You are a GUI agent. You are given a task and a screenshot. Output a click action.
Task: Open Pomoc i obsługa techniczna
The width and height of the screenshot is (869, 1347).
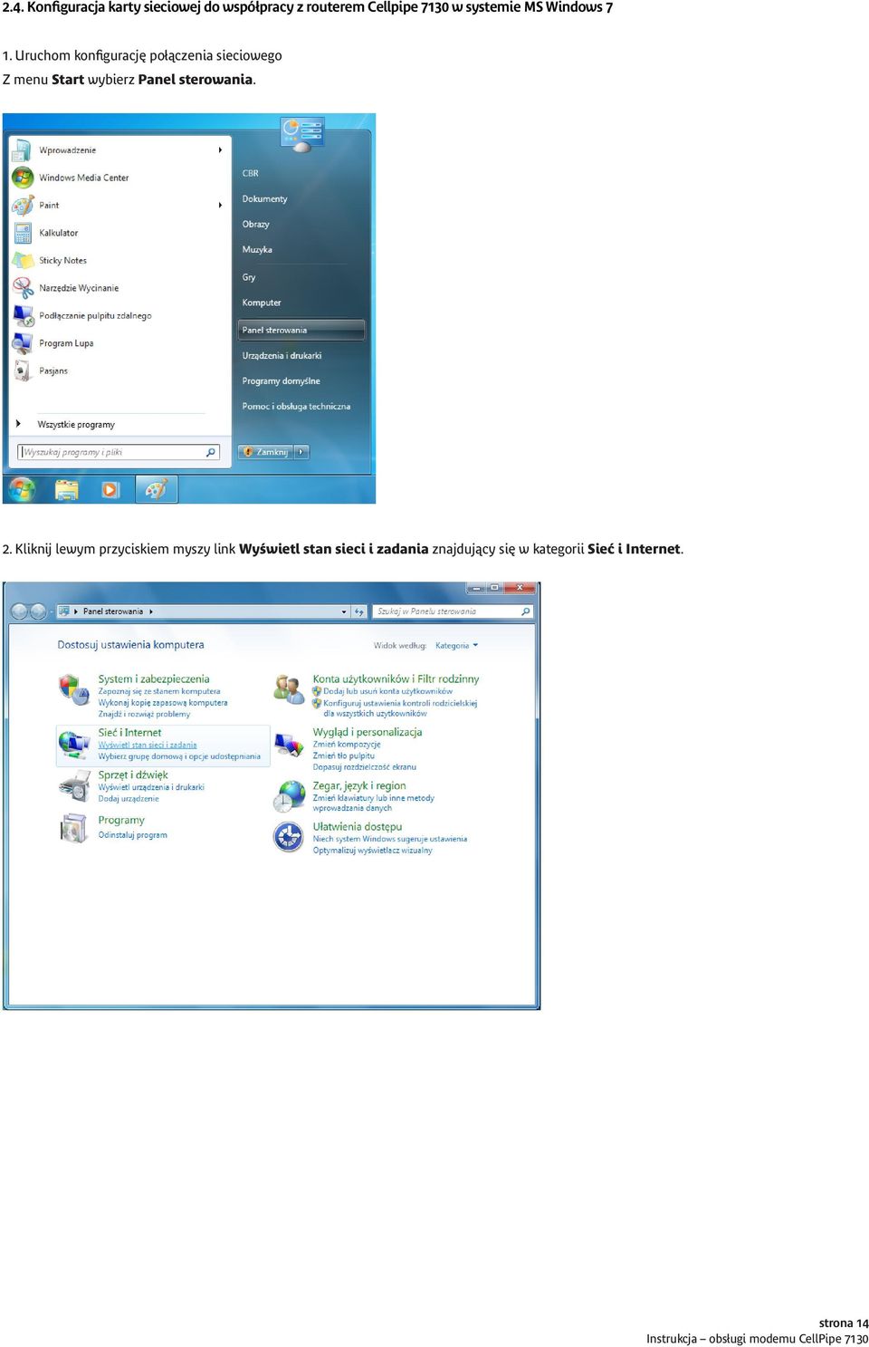point(296,406)
